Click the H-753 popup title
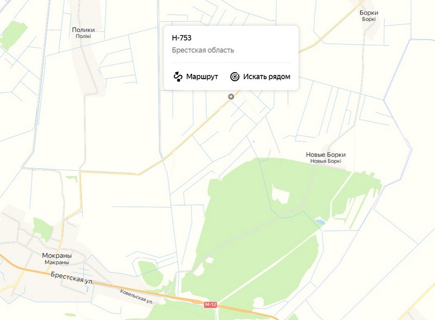The image size is (435, 320). 182,37
